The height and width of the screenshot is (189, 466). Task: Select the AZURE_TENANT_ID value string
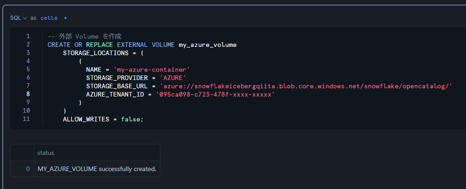(215, 94)
